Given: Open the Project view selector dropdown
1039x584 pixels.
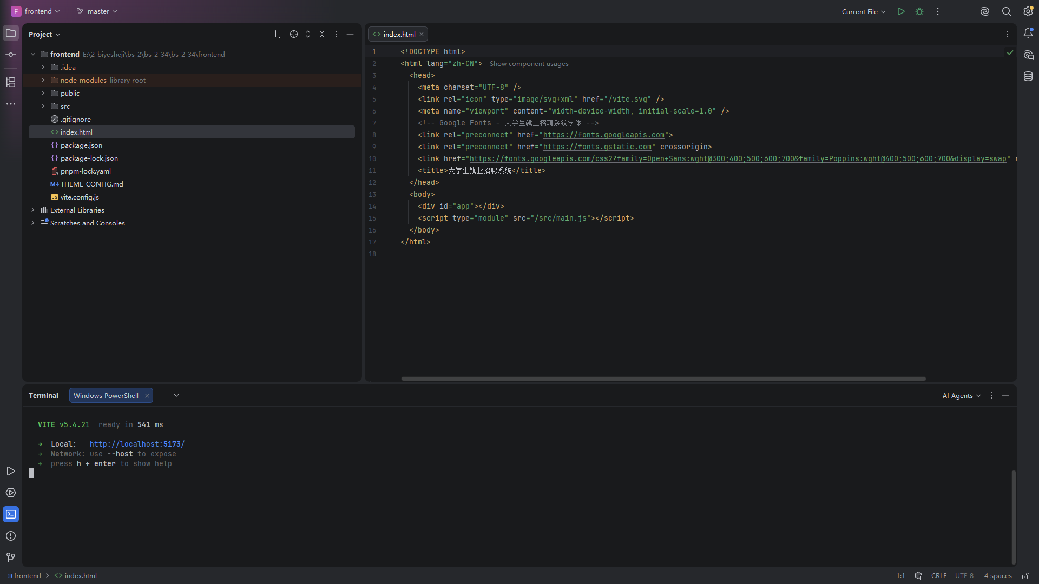Looking at the screenshot, I should pyautogui.click(x=44, y=34).
